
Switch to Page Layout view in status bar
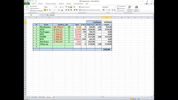pyautogui.click(x=133, y=99)
